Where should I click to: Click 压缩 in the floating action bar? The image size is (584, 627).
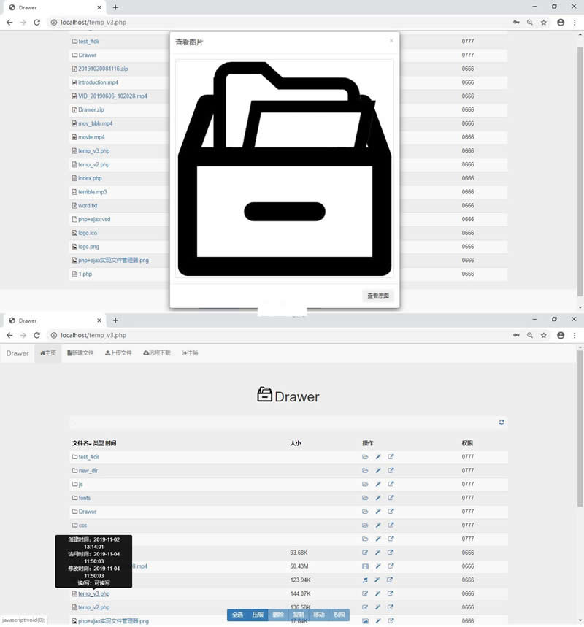pyautogui.click(x=258, y=615)
